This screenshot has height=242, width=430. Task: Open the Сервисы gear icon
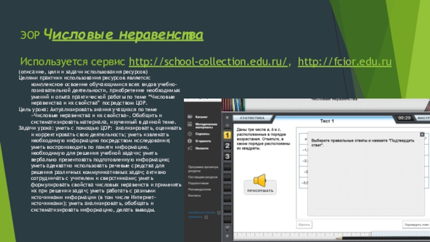[x=190, y=133]
